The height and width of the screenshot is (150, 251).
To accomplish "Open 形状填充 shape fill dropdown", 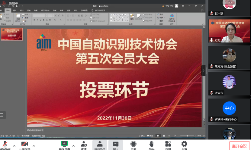I will 147,14.
